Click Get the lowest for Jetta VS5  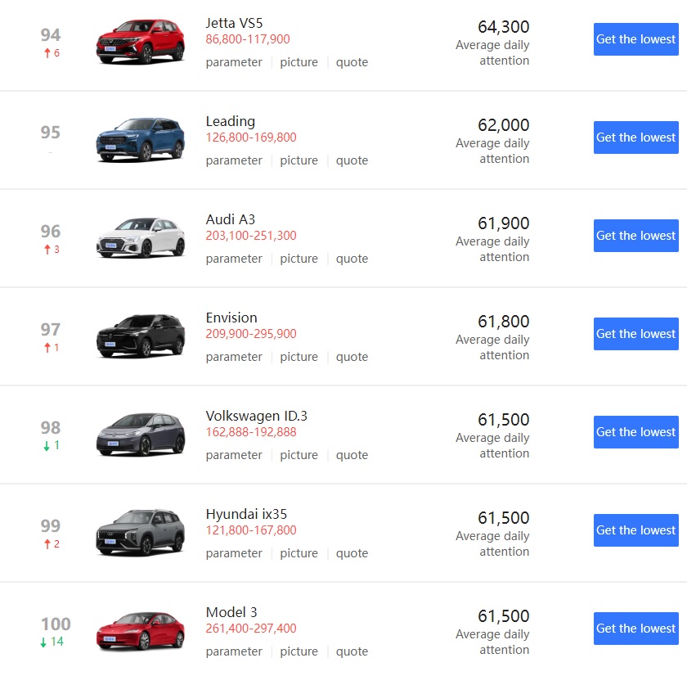pos(635,38)
